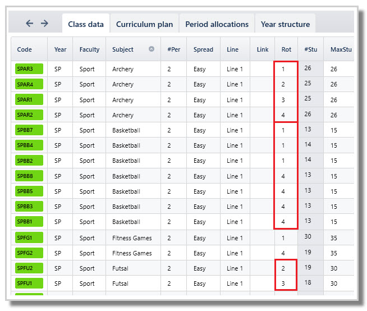
Task: Select the Year structure tab
Action: (285, 24)
